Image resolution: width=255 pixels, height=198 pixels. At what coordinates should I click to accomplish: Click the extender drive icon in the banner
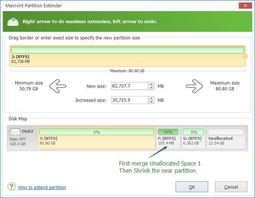(x=13, y=22)
